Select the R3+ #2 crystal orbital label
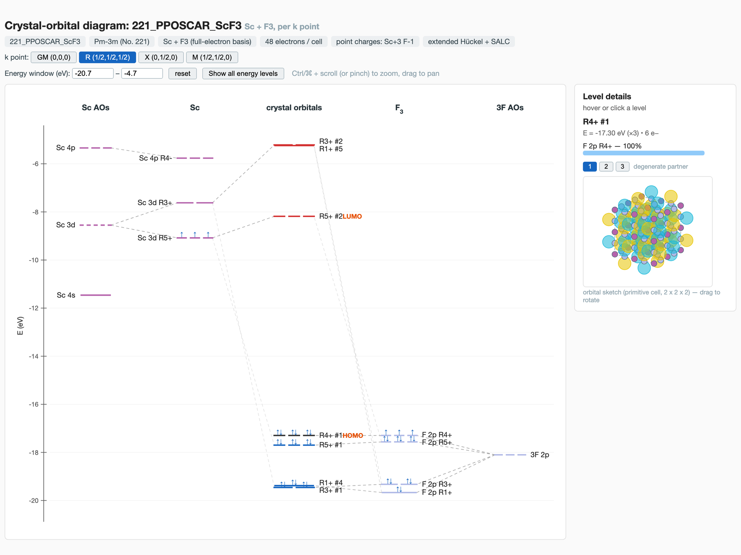This screenshot has height=555, width=741. tap(331, 141)
